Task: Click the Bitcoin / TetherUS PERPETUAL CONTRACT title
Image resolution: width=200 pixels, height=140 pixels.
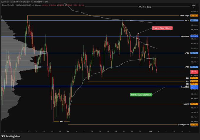Action: (x=16, y=5)
